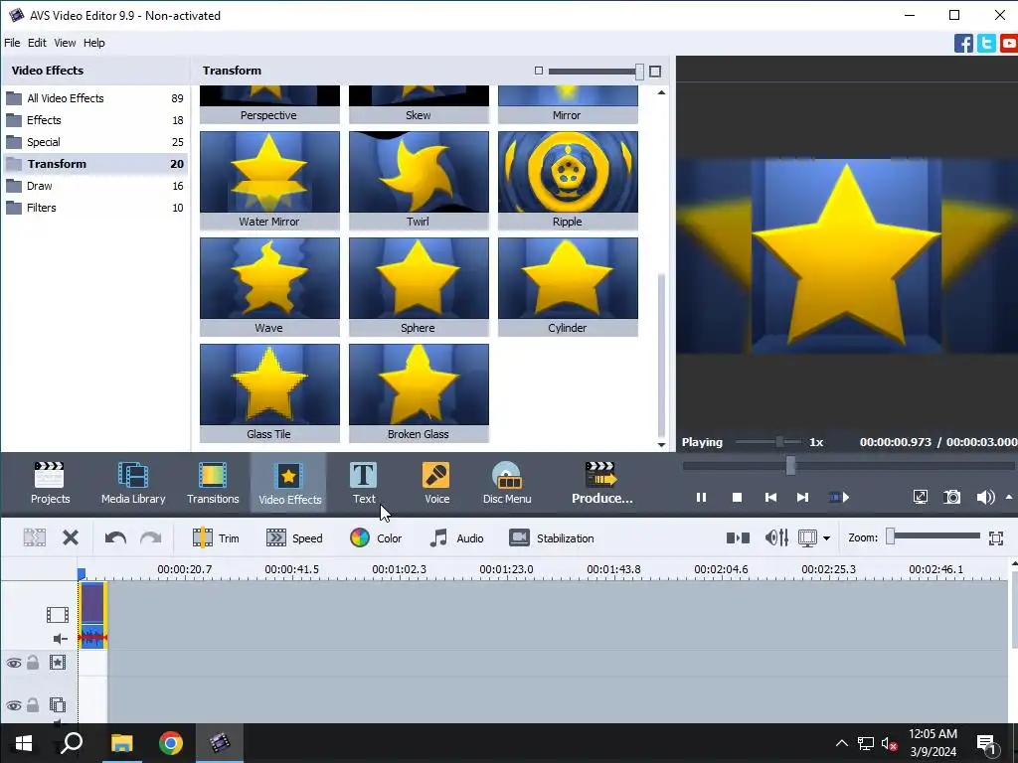Viewport: 1018px width, 763px height.
Task: Select the Broken Glass effect thumbnail
Action: coord(419,393)
